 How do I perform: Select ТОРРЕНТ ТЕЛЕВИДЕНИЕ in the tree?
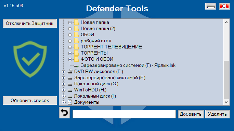click(111, 47)
